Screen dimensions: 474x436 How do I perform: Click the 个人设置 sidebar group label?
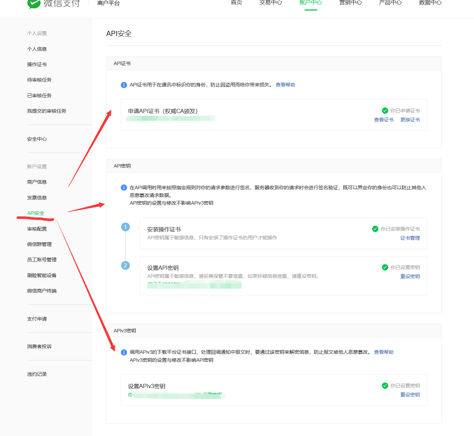(x=37, y=33)
